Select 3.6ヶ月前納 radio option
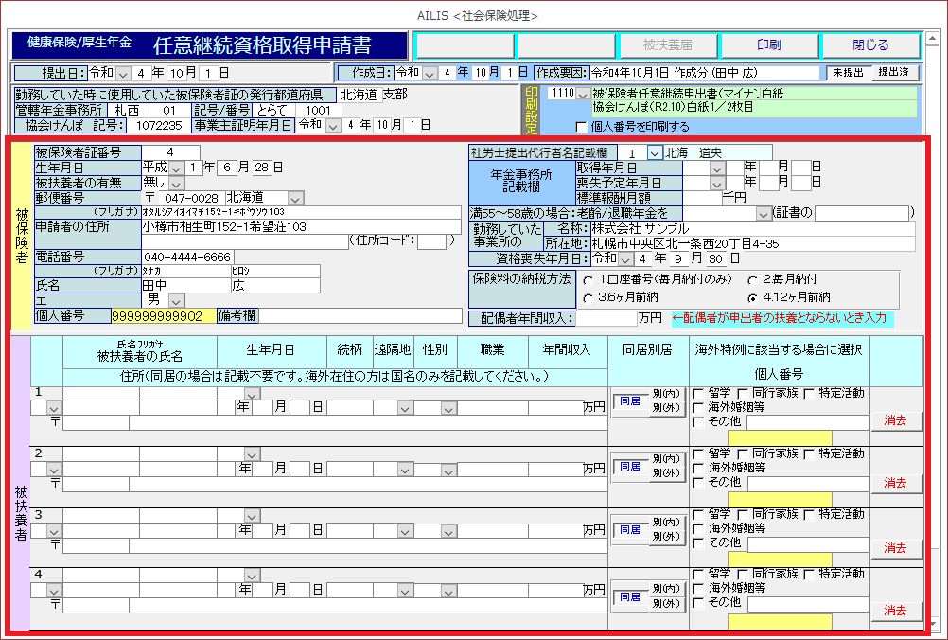The image size is (948, 640). [x=589, y=297]
